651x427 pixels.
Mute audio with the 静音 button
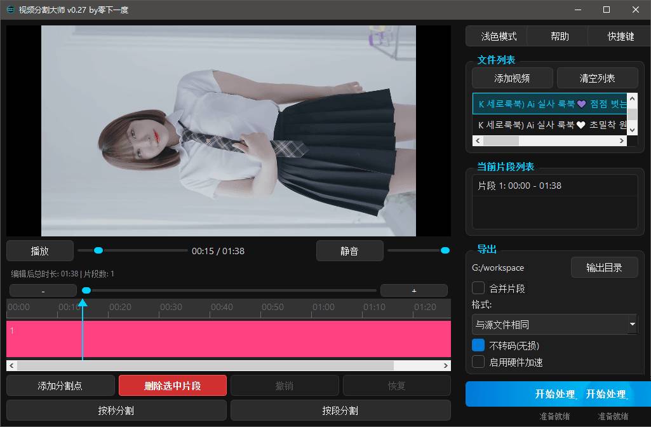click(x=349, y=250)
